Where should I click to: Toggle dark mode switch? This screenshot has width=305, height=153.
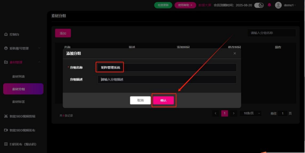pyautogui.click(x=259, y=5)
